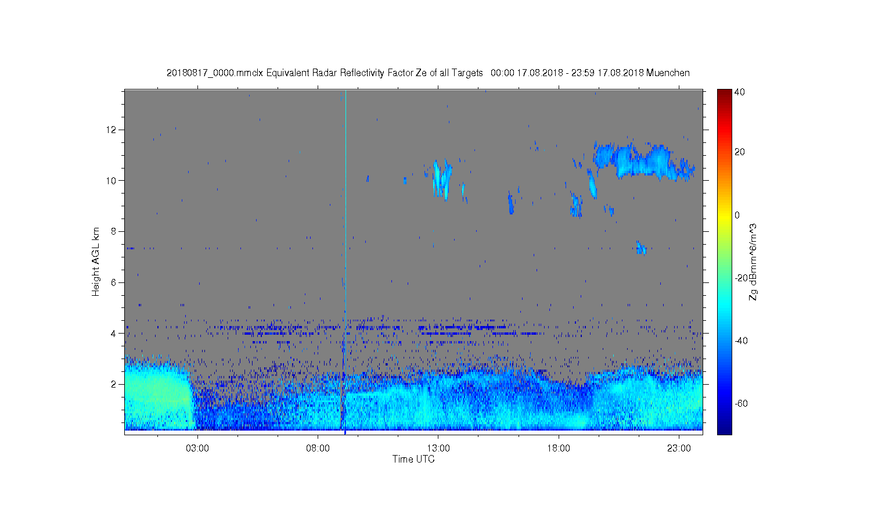Image resolution: width=871 pixels, height=523 pixels.
Task: Click the '6' height tick label
Action: tap(114, 282)
